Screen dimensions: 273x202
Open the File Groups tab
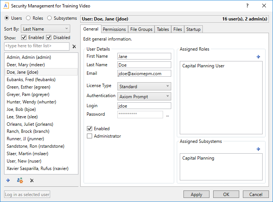(x=141, y=29)
